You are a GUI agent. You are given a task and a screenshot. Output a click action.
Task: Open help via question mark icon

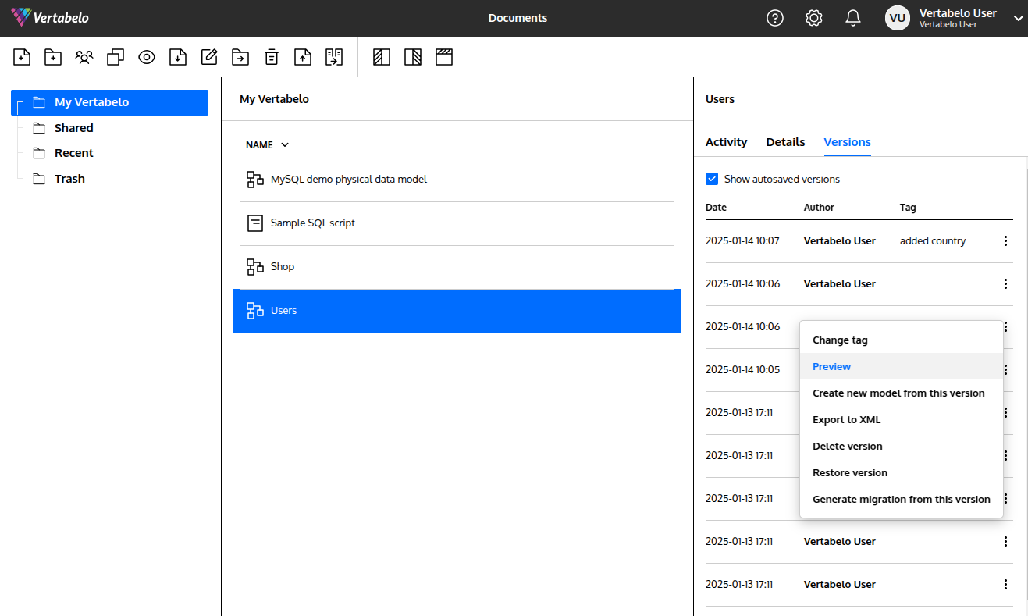point(774,18)
